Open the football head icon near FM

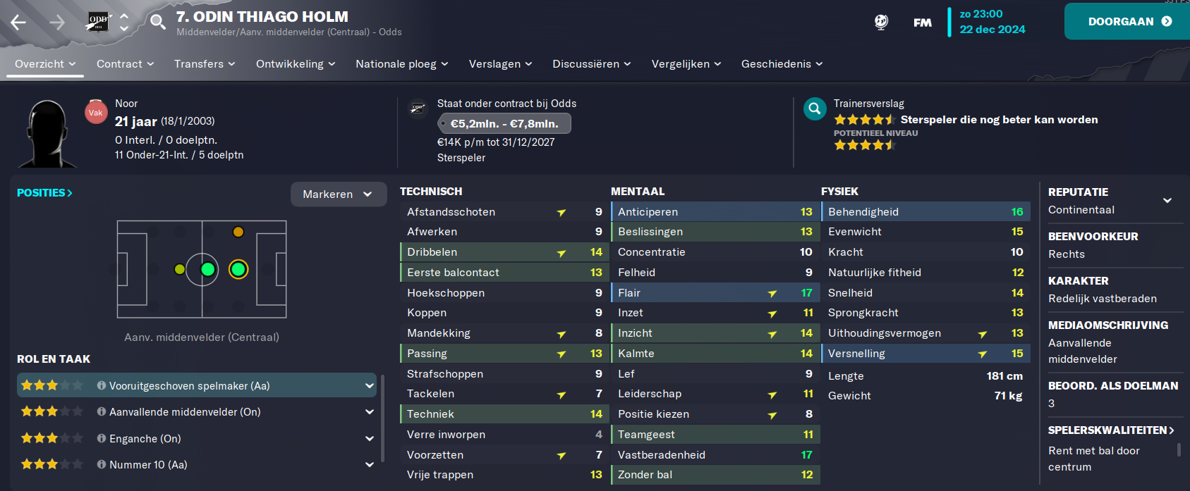[x=881, y=22]
